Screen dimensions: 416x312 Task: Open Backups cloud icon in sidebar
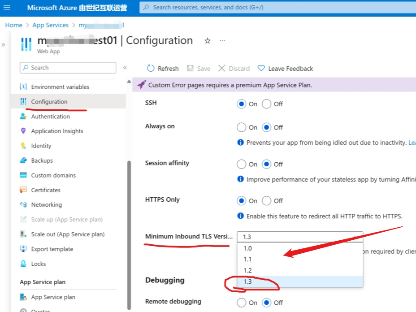point(23,160)
